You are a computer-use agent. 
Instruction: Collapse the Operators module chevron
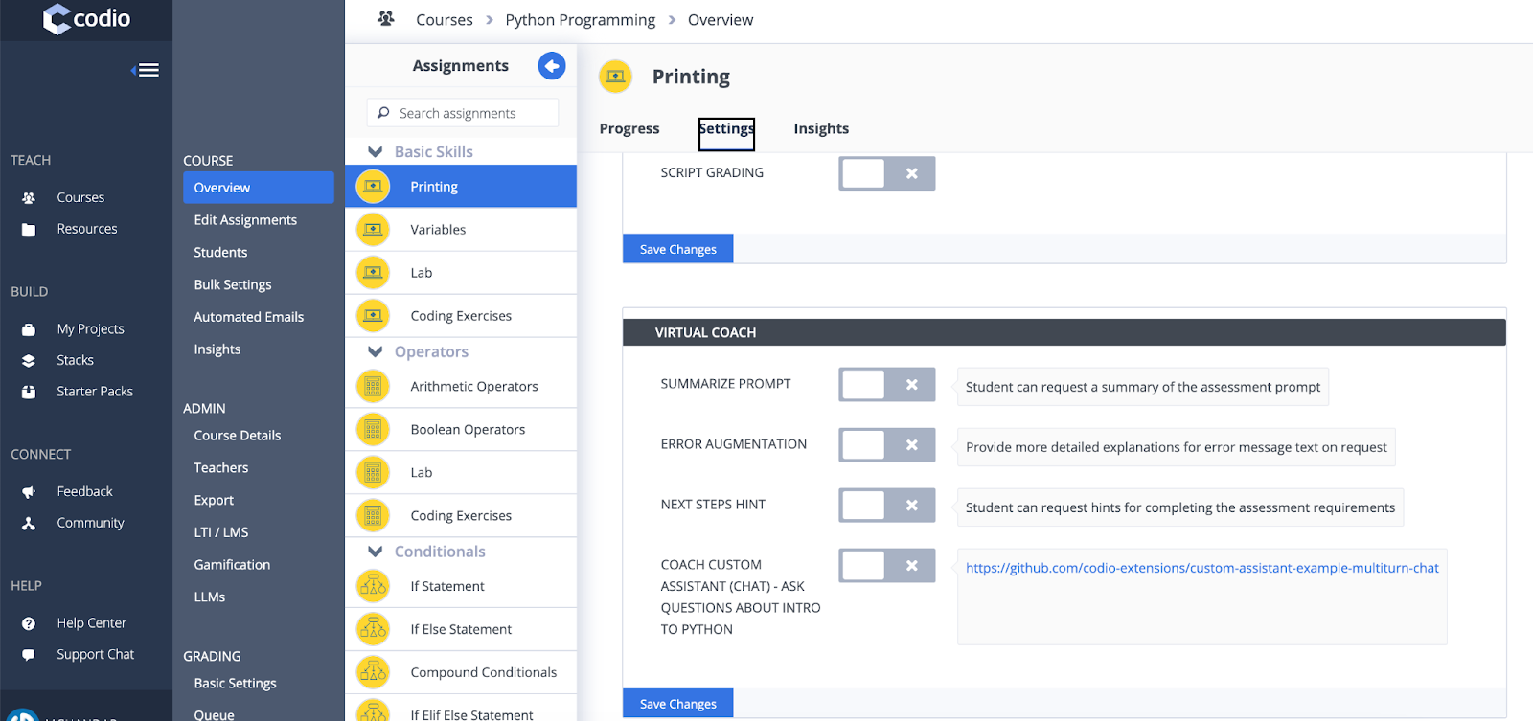point(376,352)
